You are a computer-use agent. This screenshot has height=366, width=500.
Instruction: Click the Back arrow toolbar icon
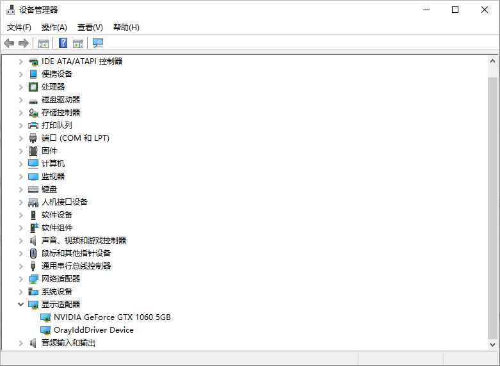coord(9,43)
